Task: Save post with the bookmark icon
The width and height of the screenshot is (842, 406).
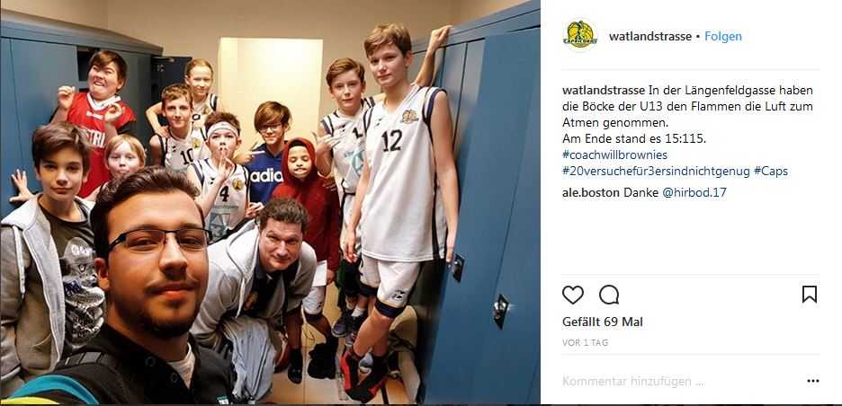Action: pos(810,294)
